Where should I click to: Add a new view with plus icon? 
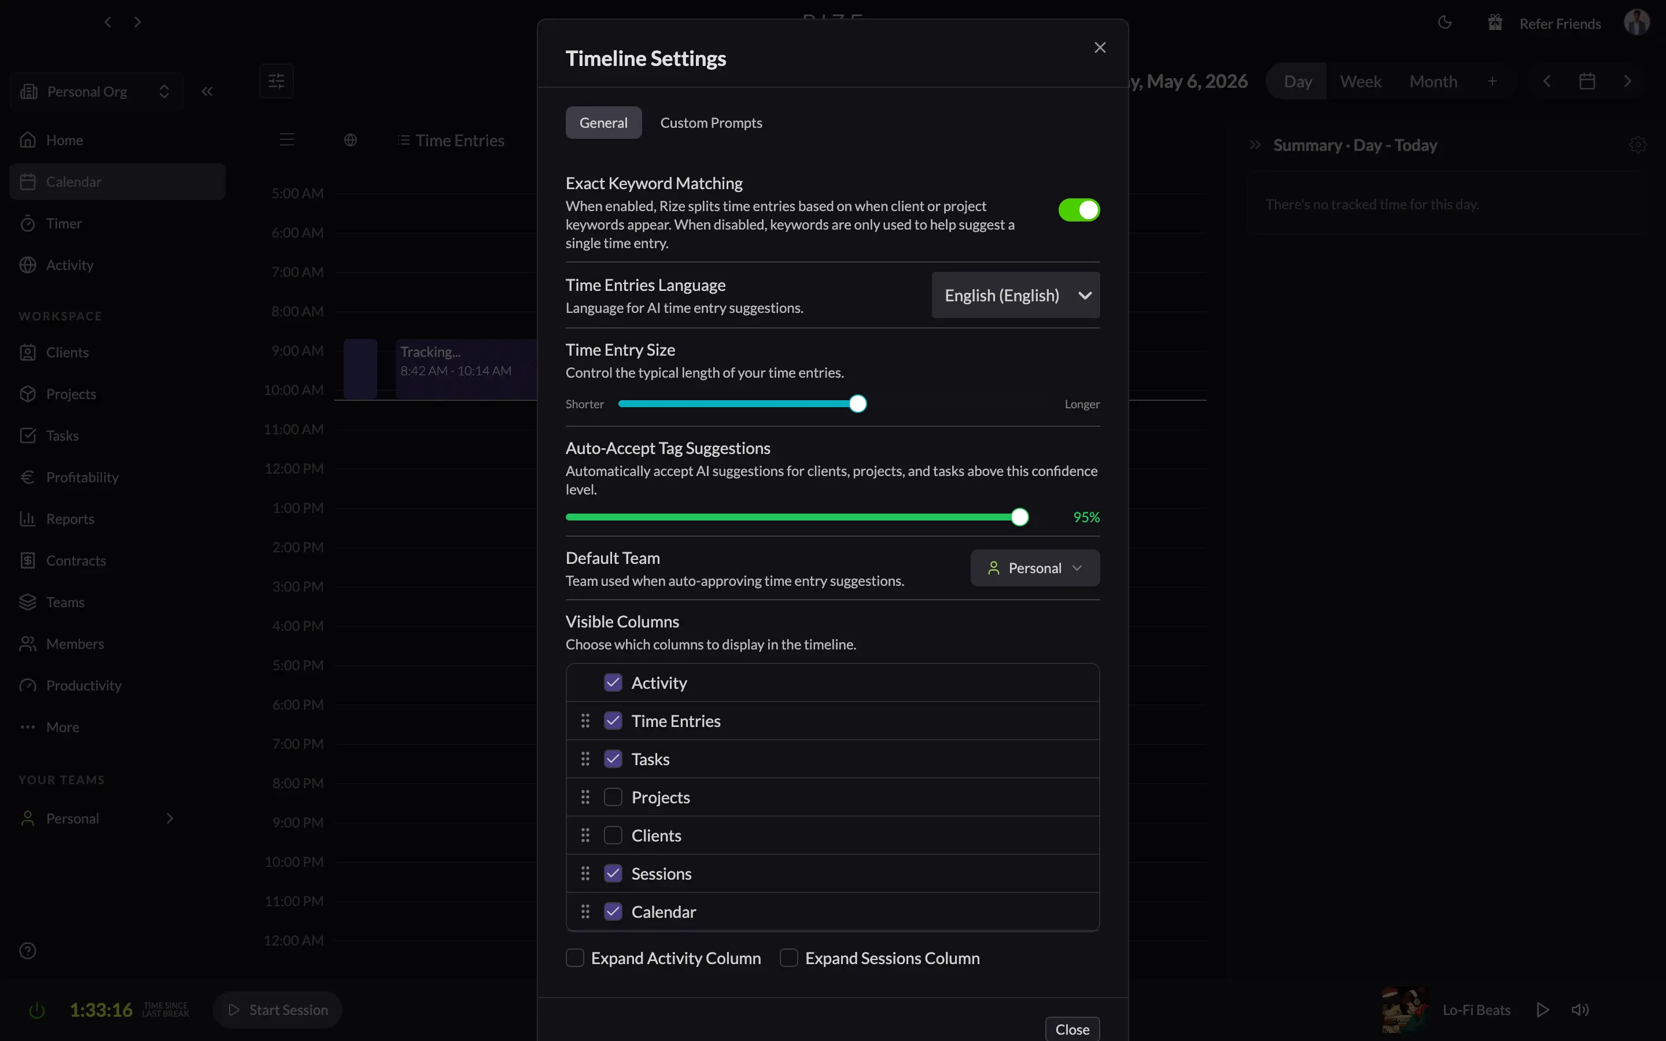pyautogui.click(x=1492, y=81)
